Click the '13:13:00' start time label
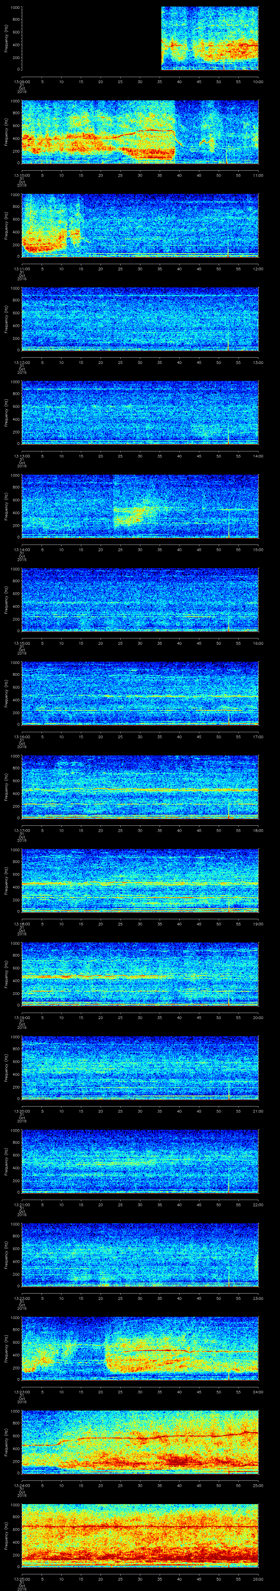 (x=22, y=456)
